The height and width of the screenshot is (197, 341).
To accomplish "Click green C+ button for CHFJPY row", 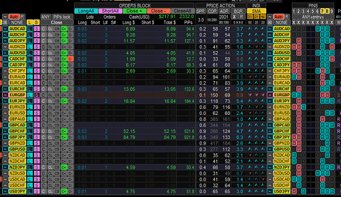I will point(64,71).
